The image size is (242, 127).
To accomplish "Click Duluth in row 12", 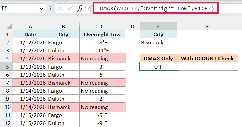I will 63,123.
